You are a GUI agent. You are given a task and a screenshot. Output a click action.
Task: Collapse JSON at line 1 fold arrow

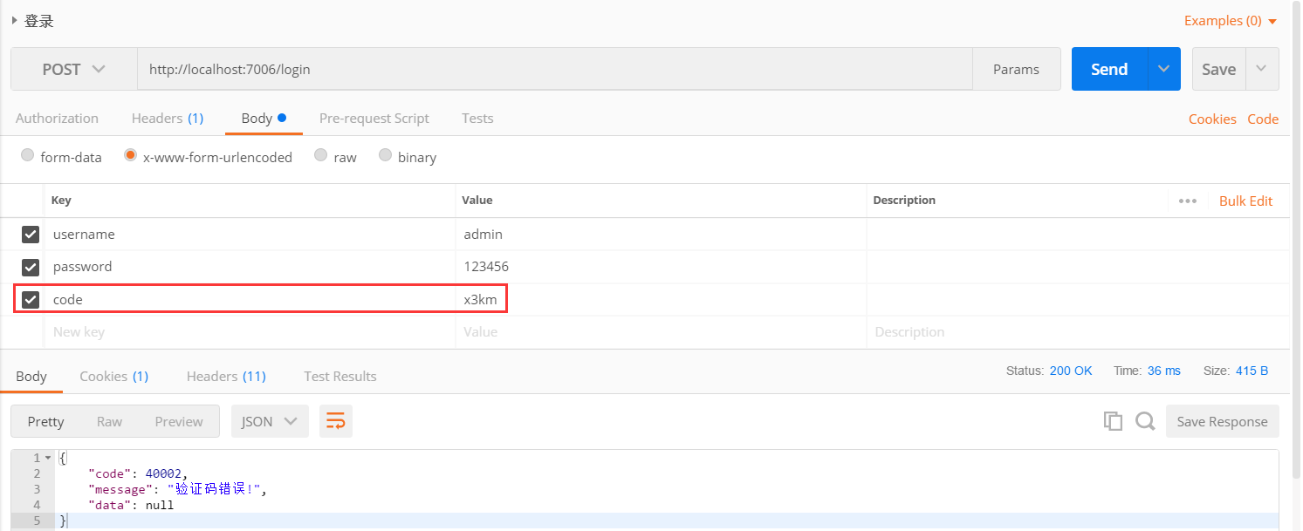tap(47, 458)
